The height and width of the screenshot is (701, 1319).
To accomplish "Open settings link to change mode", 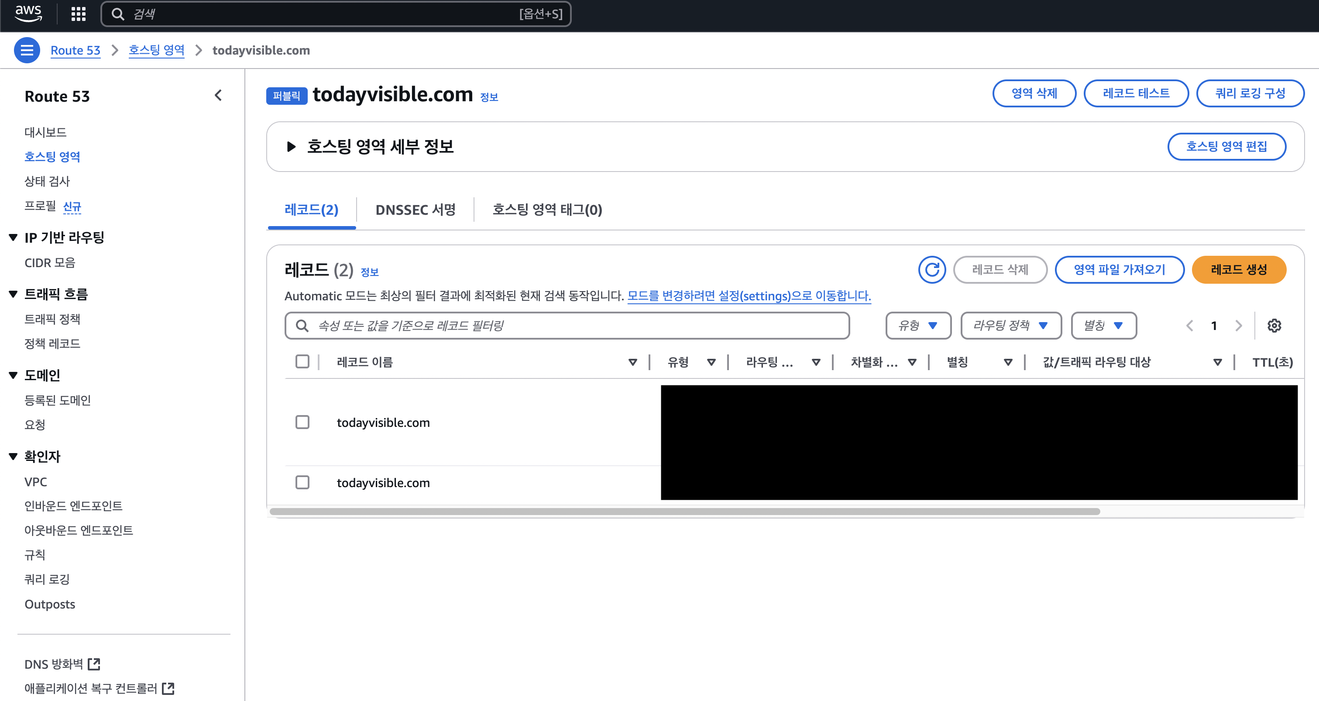I will click(749, 296).
